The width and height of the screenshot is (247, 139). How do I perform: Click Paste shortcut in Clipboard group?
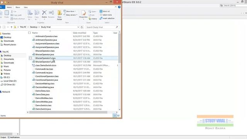(x=18, y=19)
